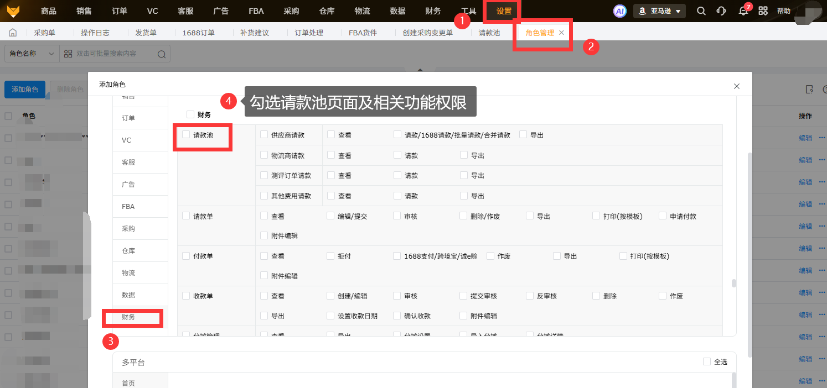The height and width of the screenshot is (388, 827).
Task: Click the AI assistant icon
Action: pos(620,11)
